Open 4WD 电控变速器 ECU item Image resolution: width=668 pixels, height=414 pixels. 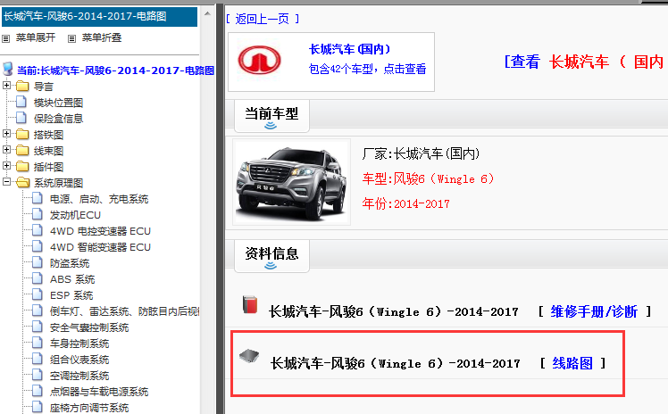click(101, 231)
